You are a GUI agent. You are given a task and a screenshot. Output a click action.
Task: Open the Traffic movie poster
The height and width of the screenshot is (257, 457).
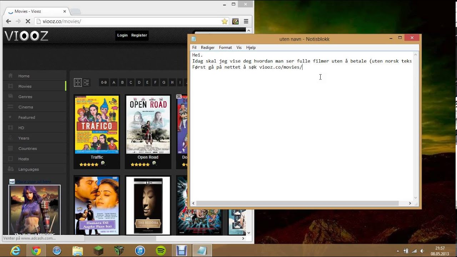tap(97, 125)
